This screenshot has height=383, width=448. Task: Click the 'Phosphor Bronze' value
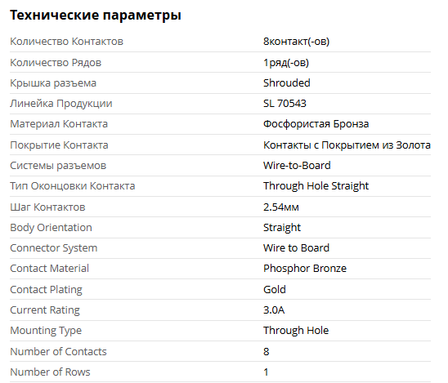[x=305, y=269]
